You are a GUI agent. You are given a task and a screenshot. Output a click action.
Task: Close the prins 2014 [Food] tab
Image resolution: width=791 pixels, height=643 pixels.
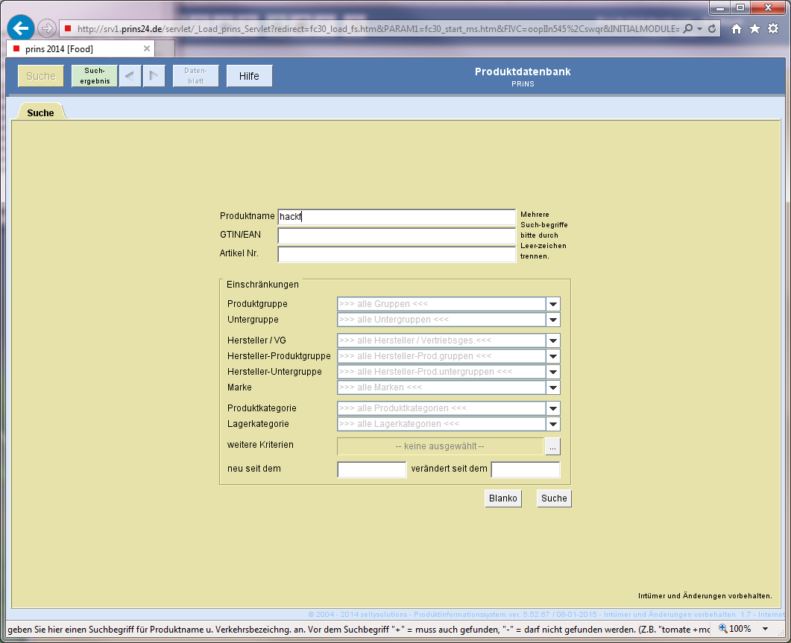click(147, 48)
